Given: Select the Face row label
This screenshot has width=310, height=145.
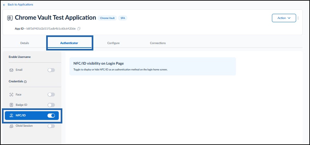Looking at the screenshot, I should (18, 95).
